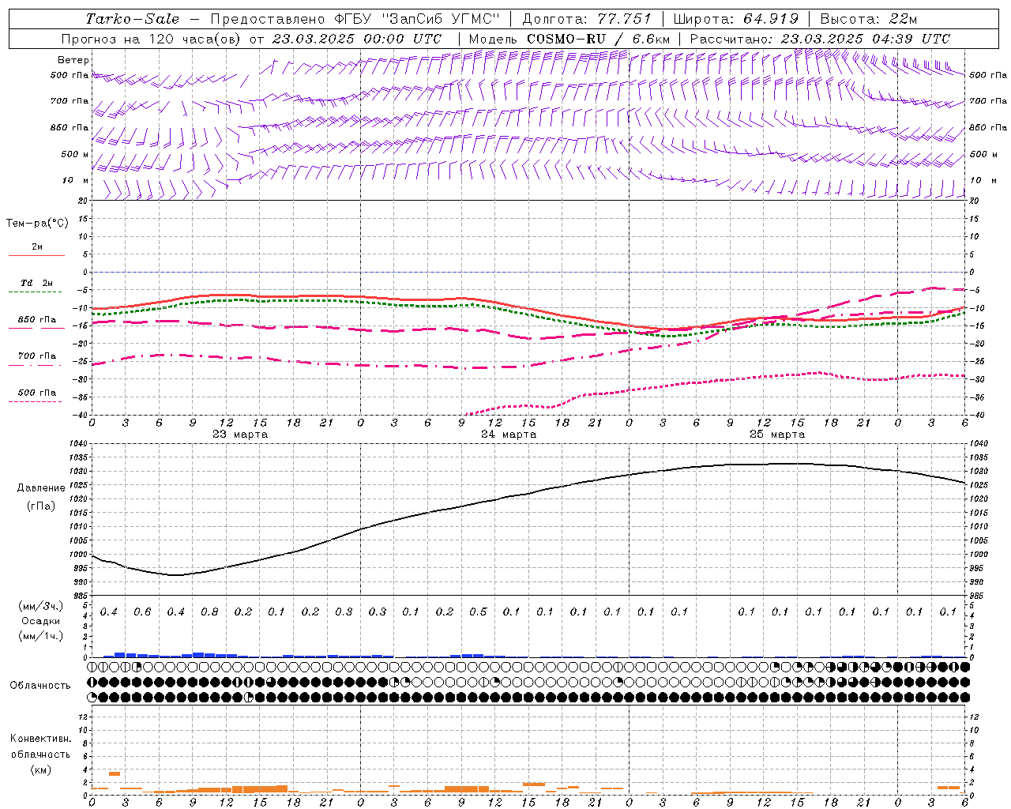Click the 24 марта date label
Screen dimensions: 1011x809
pos(509,435)
